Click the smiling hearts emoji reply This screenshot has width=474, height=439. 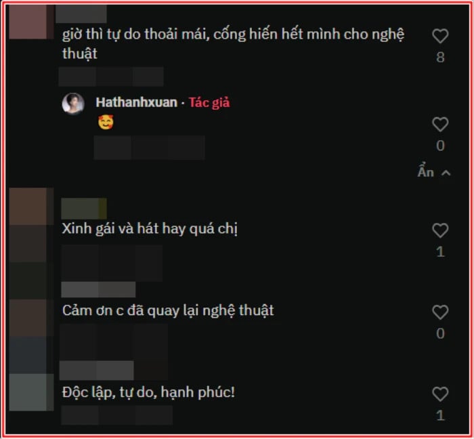click(106, 122)
